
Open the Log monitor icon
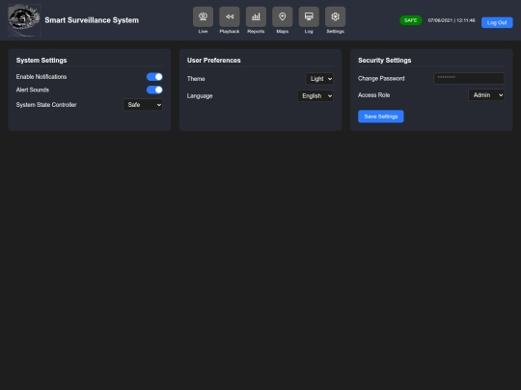pyautogui.click(x=309, y=17)
